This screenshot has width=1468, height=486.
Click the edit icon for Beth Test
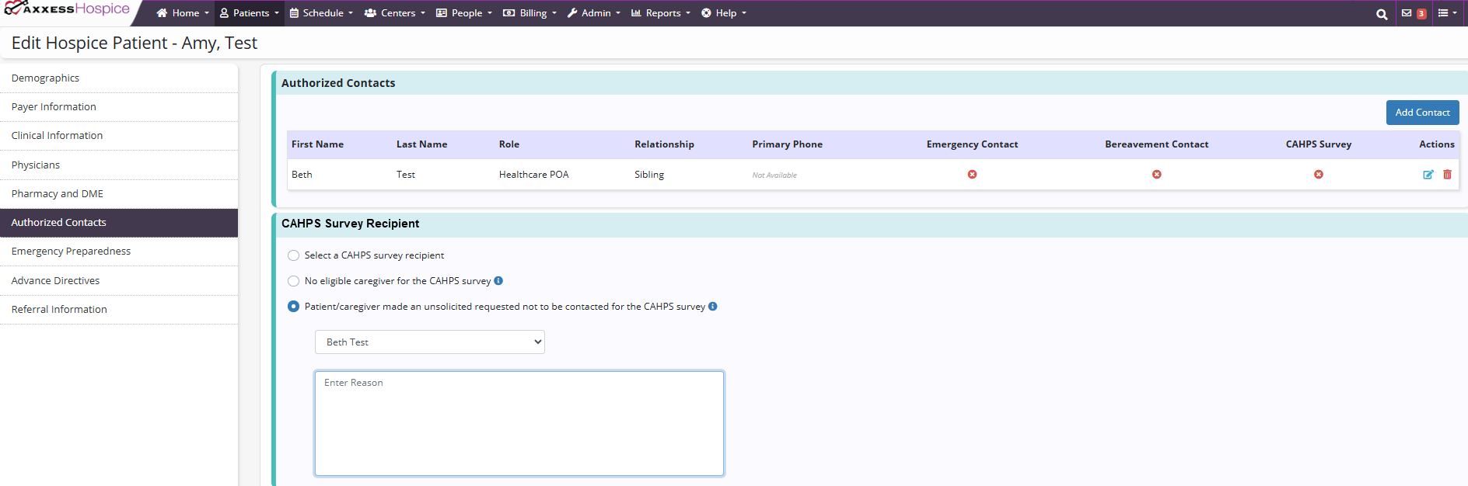tap(1428, 175)
